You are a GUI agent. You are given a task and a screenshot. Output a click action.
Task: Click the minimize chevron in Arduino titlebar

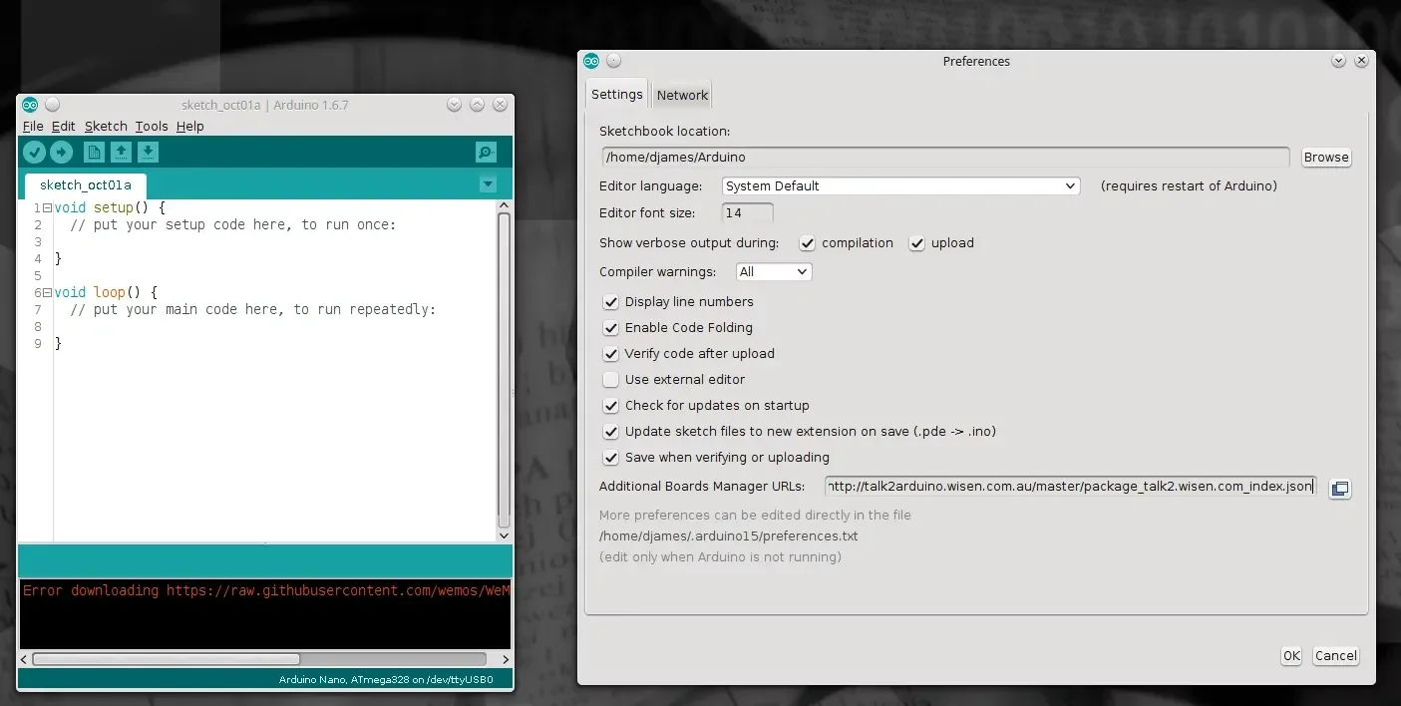pos(455,105)
